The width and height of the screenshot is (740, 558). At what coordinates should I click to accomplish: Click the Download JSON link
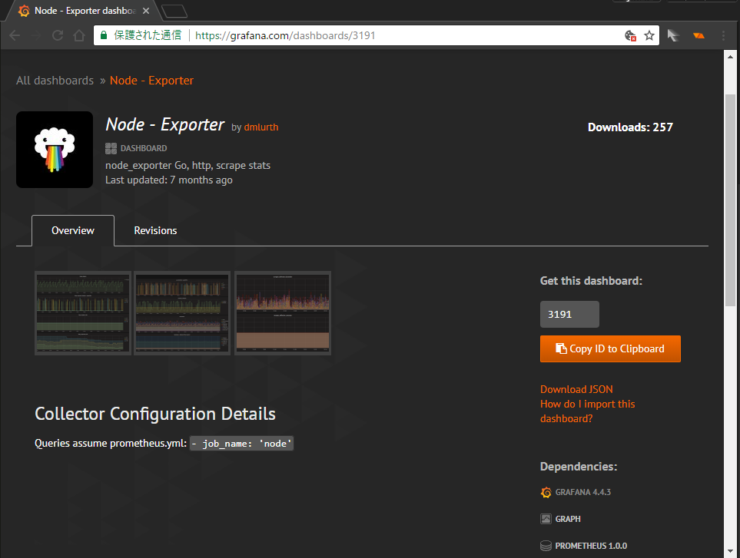coord(576,389)
